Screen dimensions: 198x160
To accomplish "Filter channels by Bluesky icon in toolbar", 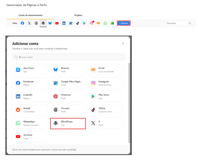I will (50, 23).
